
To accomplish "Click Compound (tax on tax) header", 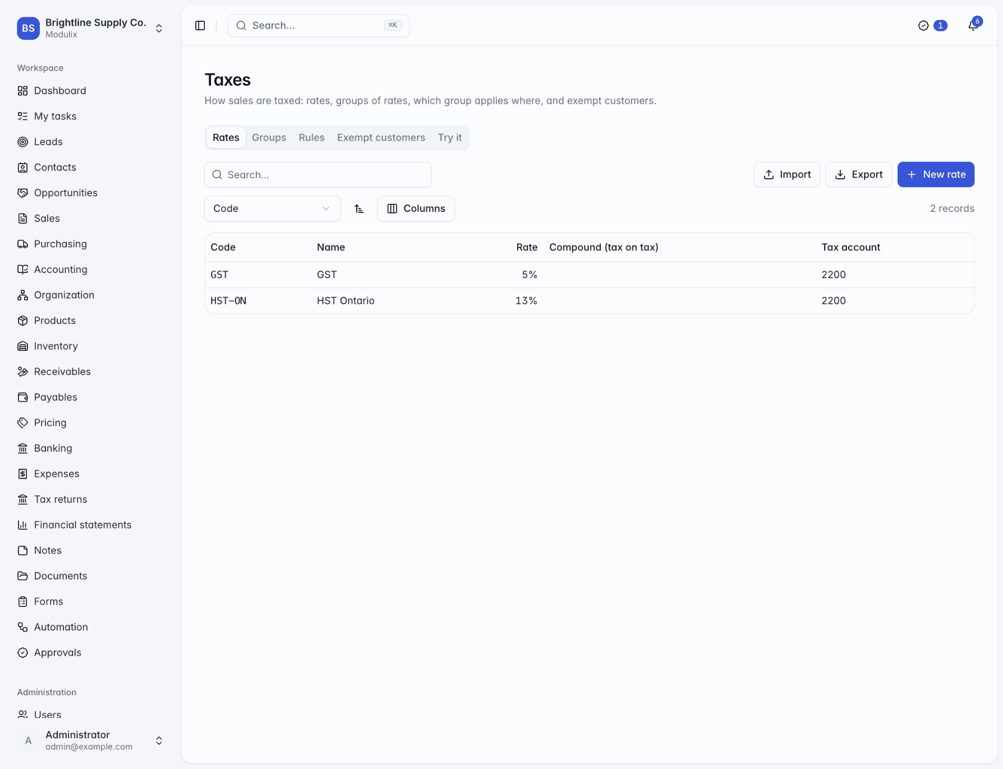I will (x=604, y=247).
